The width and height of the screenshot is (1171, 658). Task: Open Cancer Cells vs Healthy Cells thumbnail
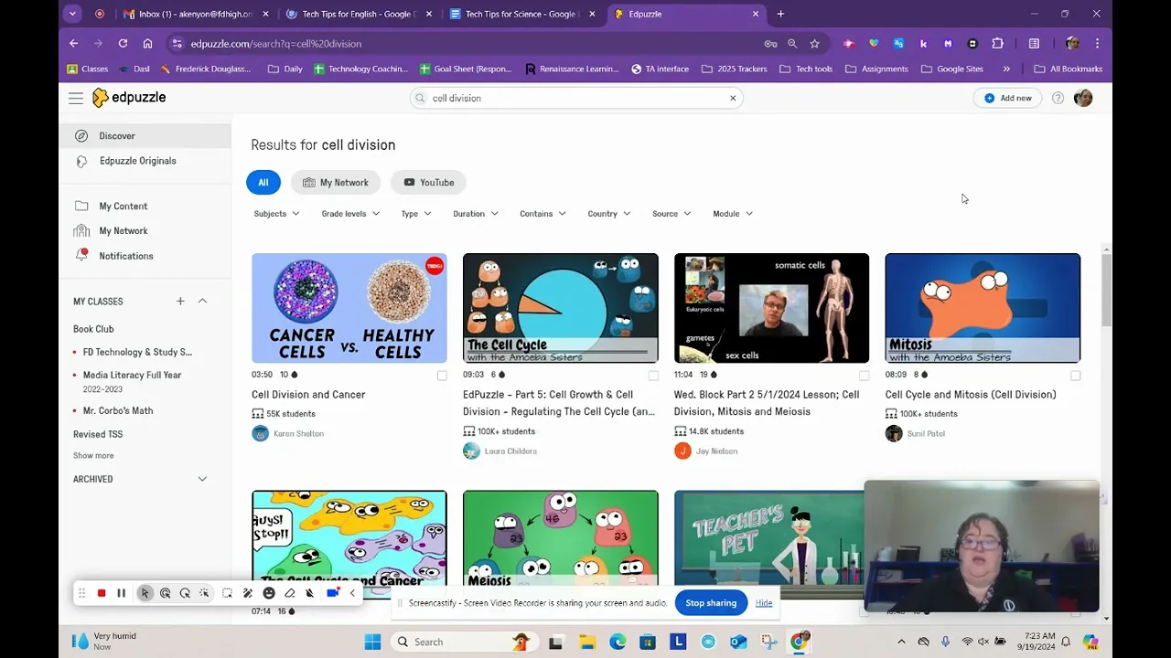point(349,308)
